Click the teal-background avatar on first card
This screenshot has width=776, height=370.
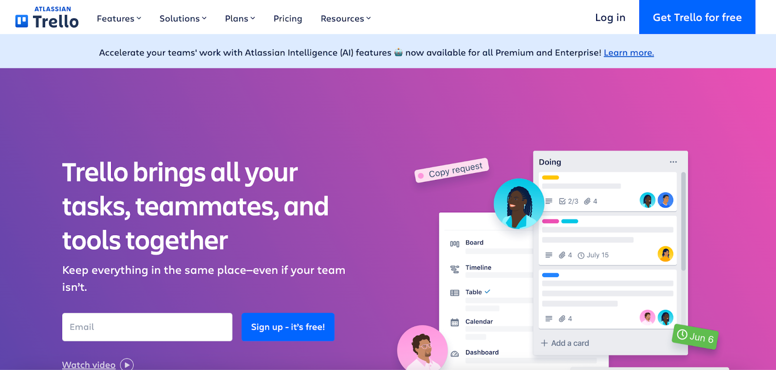[647, 200]
